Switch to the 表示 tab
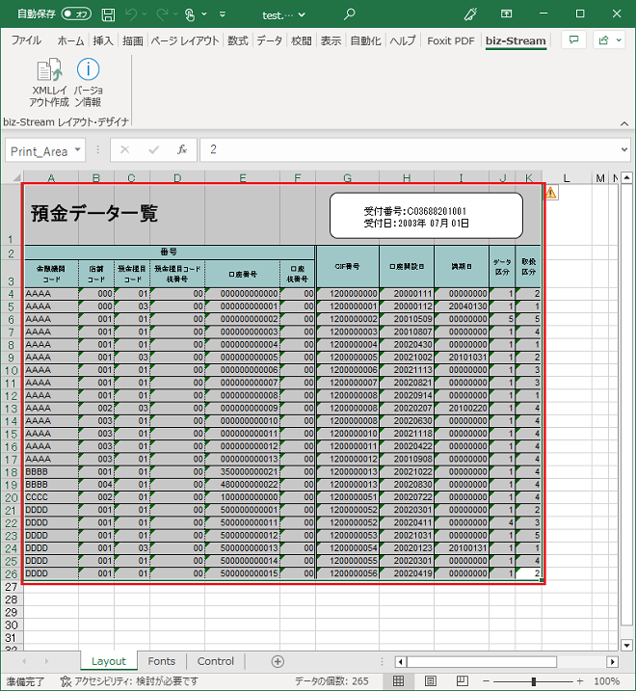This screenshot has height=691, width=636. (x=331, y=40)
